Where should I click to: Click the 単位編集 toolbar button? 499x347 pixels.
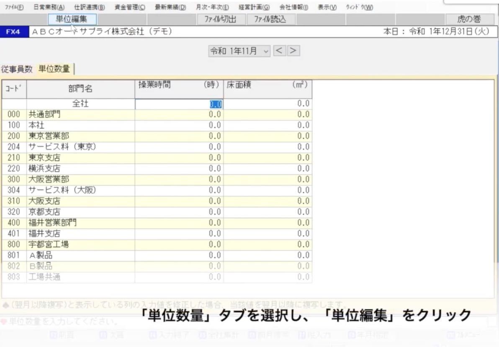72,19
